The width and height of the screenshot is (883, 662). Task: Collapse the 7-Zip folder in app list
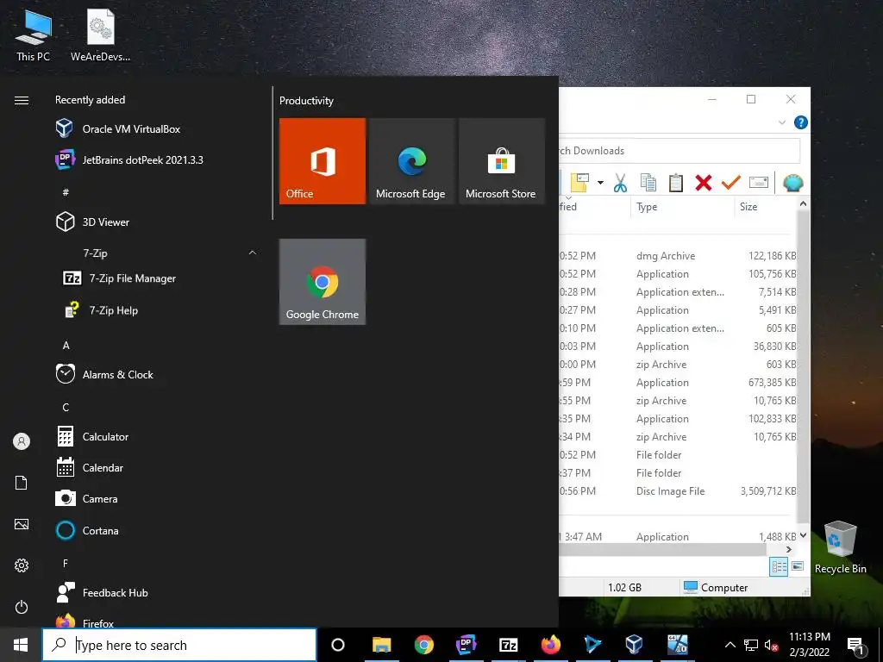click(x=253, y=253)
